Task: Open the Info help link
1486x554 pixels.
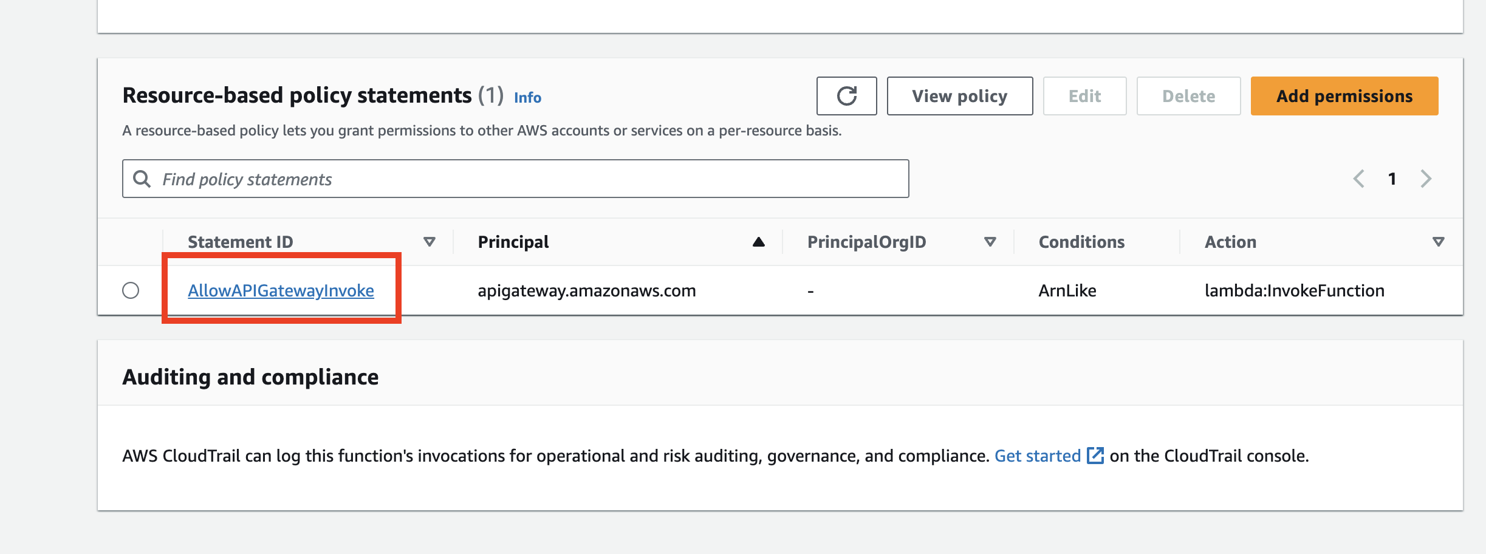Action: pos(527,97)
